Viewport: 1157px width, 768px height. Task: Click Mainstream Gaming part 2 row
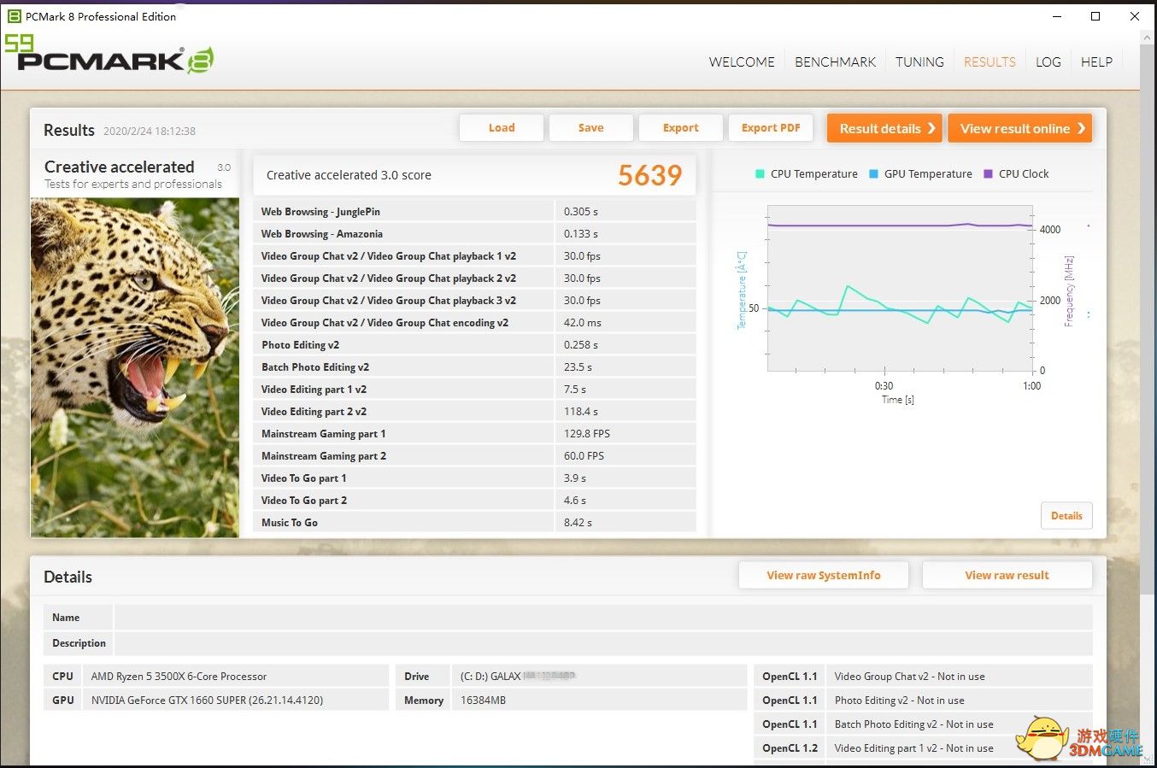coord(474,455)
